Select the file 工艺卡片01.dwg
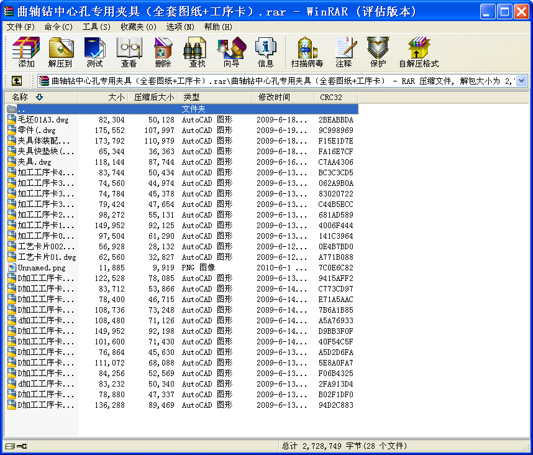Screen dimensions: 533x455 pyautogui.click(x=47, y=257)
